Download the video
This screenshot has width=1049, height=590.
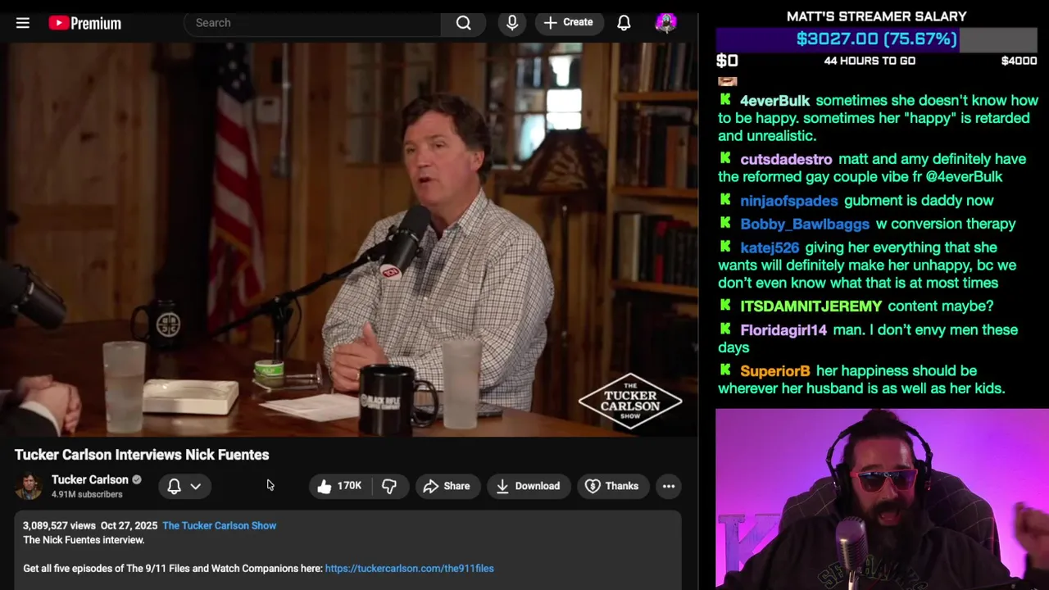(x=528, y=486)
